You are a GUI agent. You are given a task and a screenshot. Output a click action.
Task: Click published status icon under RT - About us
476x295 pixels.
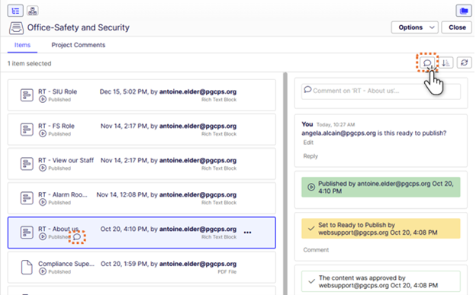[x=43, y=236]
